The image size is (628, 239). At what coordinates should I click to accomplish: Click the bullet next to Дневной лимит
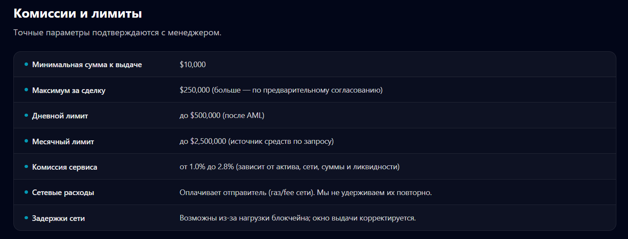point(26,116)
